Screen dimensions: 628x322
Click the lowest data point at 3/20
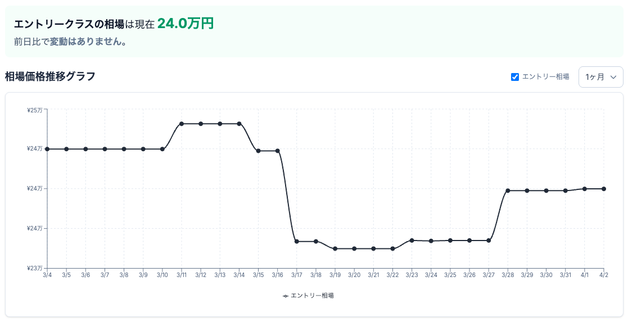(x=354, y=248)
